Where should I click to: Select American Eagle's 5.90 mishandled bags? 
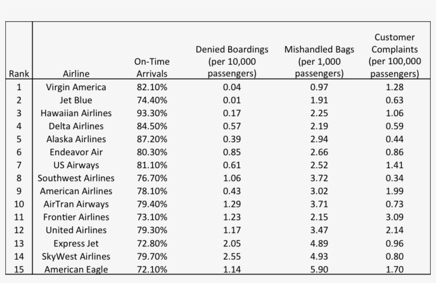(x=319, y=269)
